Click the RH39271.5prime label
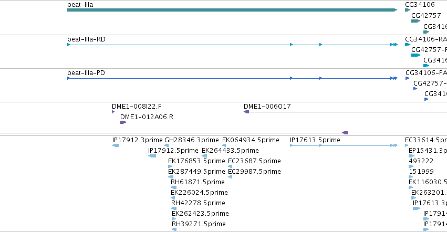The width and height of the screenshot is (447, 232). [199, 224]
